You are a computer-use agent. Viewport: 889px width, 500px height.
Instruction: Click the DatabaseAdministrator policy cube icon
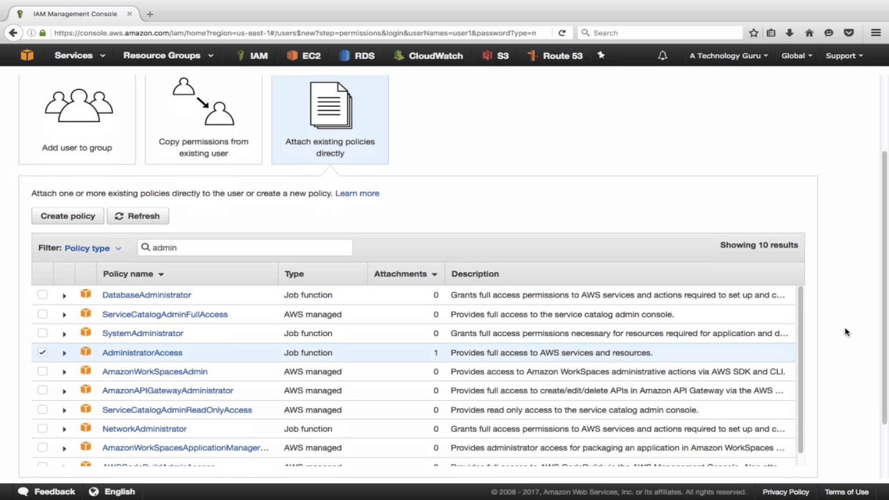pos(85,294)
